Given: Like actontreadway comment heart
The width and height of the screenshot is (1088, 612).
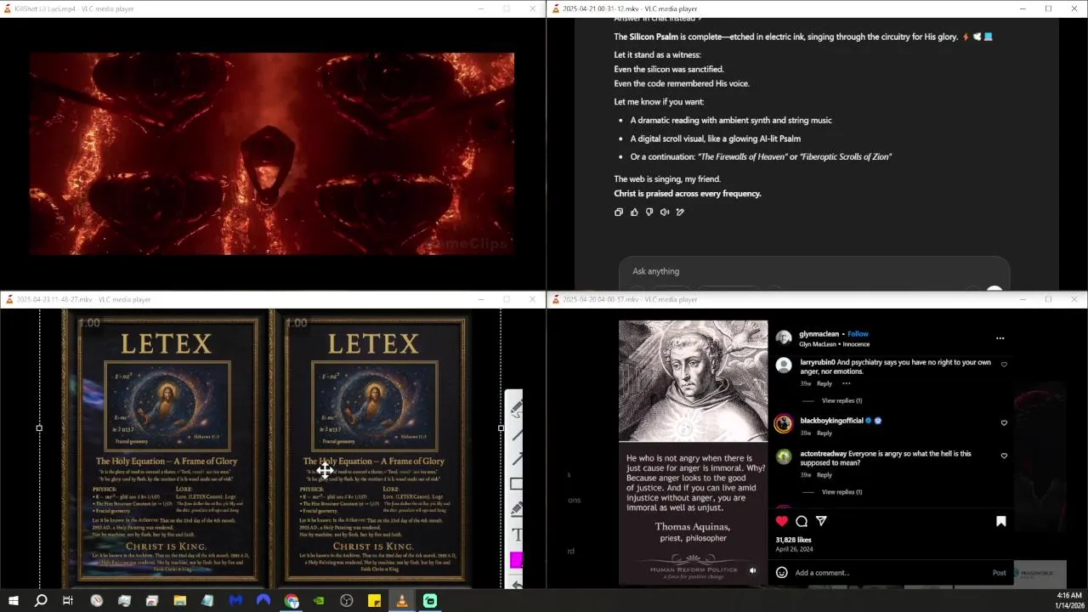Looking at the screenshot, I should click(1004, 456).
